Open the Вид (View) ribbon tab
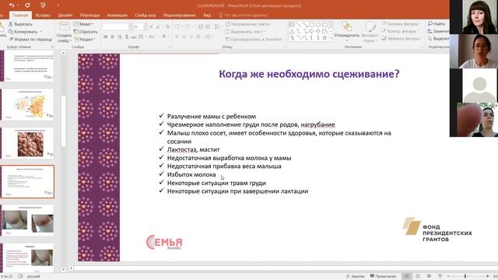This screenshot has width=498, height=280. pyautogui.click(x=207, y=15)
